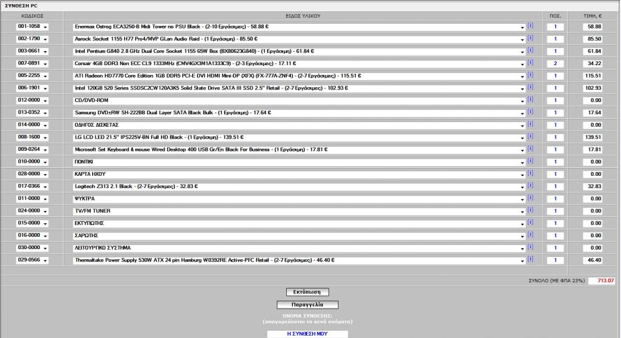Click quantity field of Enermax Ostrog row

555,27
